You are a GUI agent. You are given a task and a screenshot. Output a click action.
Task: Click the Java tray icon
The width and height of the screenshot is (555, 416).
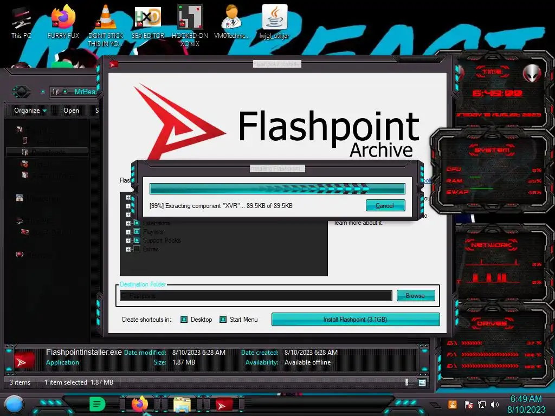(452, 404)
